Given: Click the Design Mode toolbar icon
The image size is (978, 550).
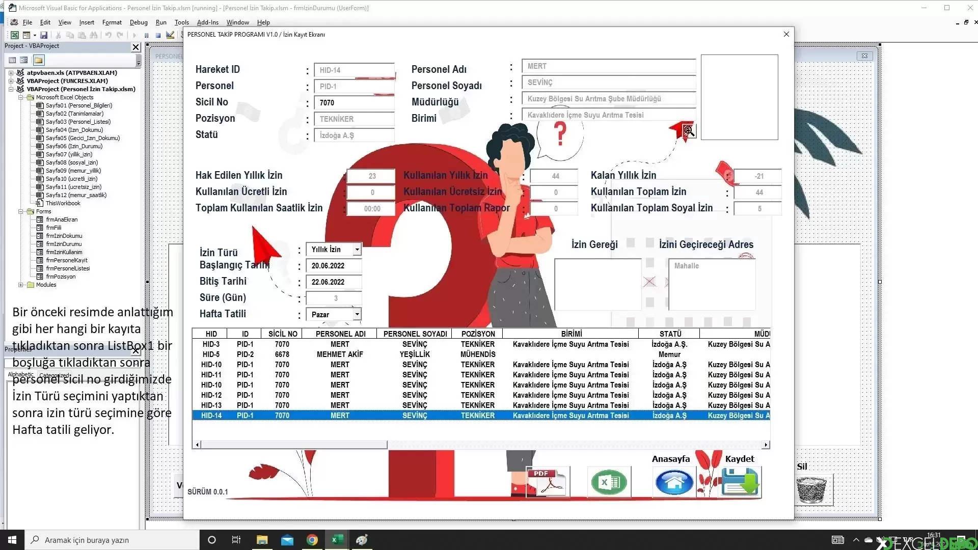Looking at the screenshot, I should coord(170,35).
